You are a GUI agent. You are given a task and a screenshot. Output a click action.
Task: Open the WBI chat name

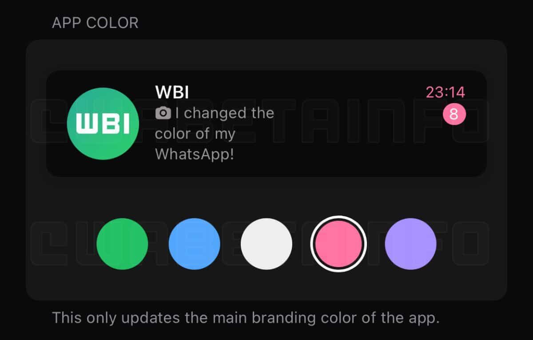[172, 92]
